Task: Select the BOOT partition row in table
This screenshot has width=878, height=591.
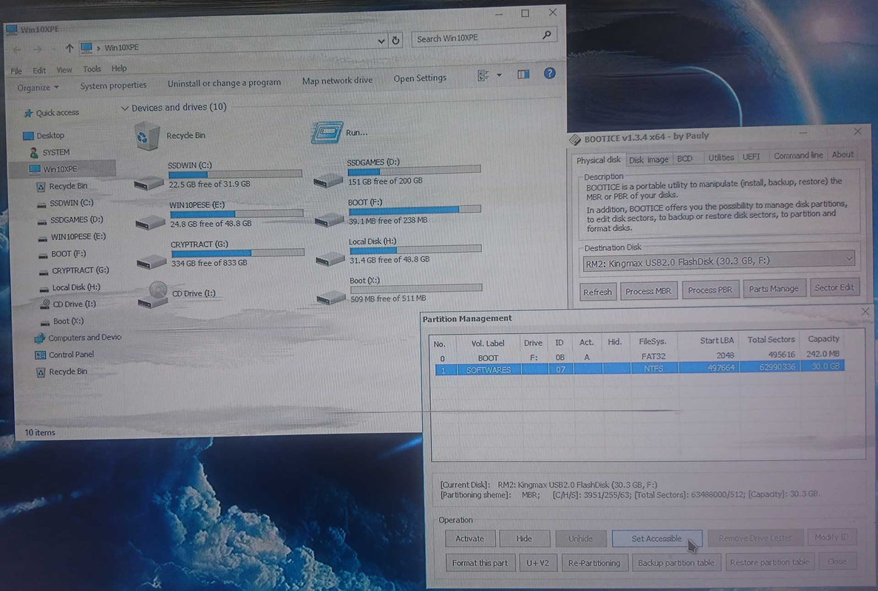Action: 639,357
